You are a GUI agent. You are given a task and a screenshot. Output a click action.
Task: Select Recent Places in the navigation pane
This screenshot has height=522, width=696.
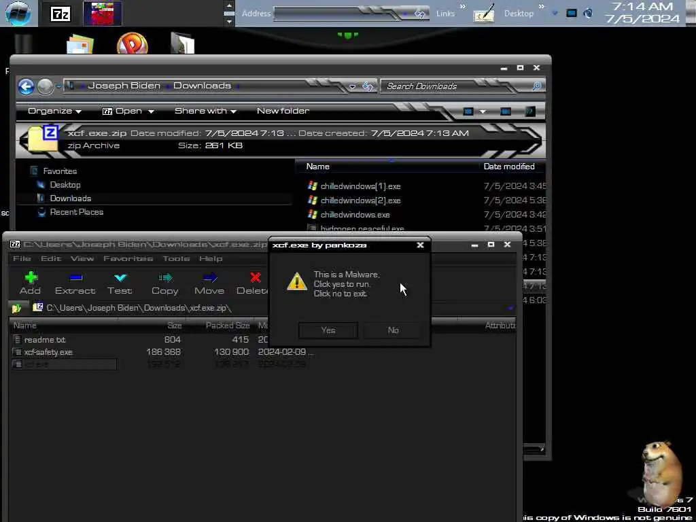tap(76, 212)
